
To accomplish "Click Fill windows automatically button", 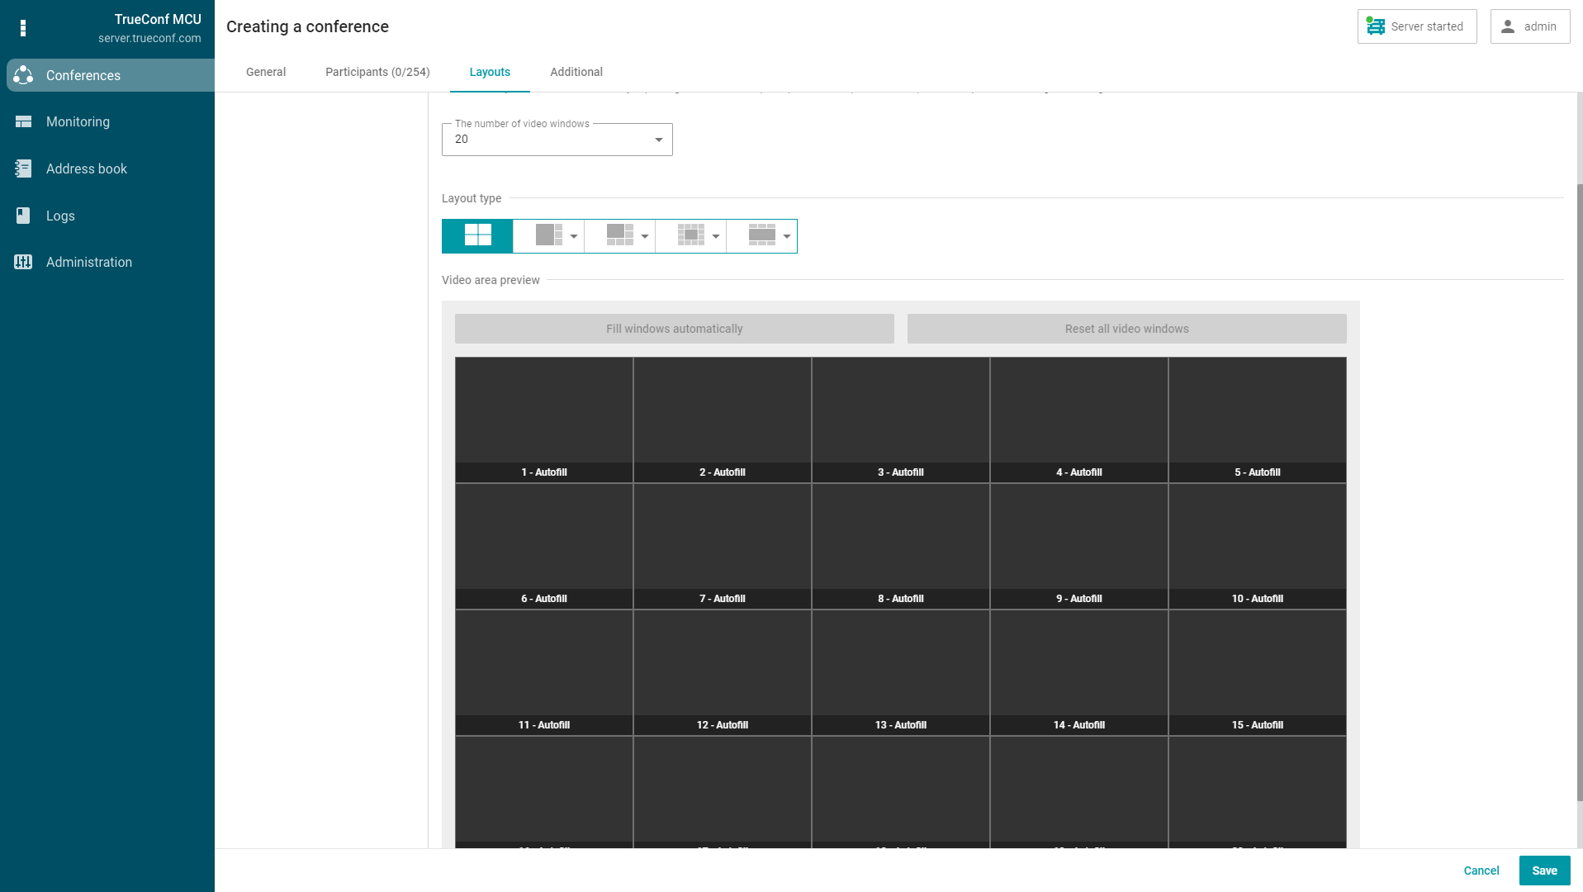I will (x=674, y=329).
